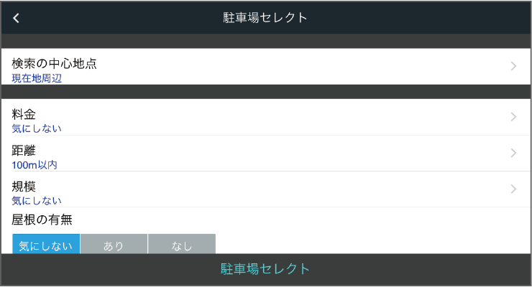532x287 pixels.
Task: Expand the 料金 row chevron
Action: [513, 117]
